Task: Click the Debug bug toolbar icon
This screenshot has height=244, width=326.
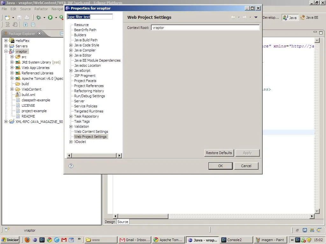Action: point(39,18)
